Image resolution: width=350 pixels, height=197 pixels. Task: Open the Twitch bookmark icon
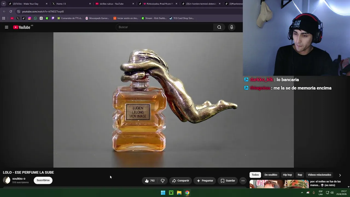[x=53, y=18]
